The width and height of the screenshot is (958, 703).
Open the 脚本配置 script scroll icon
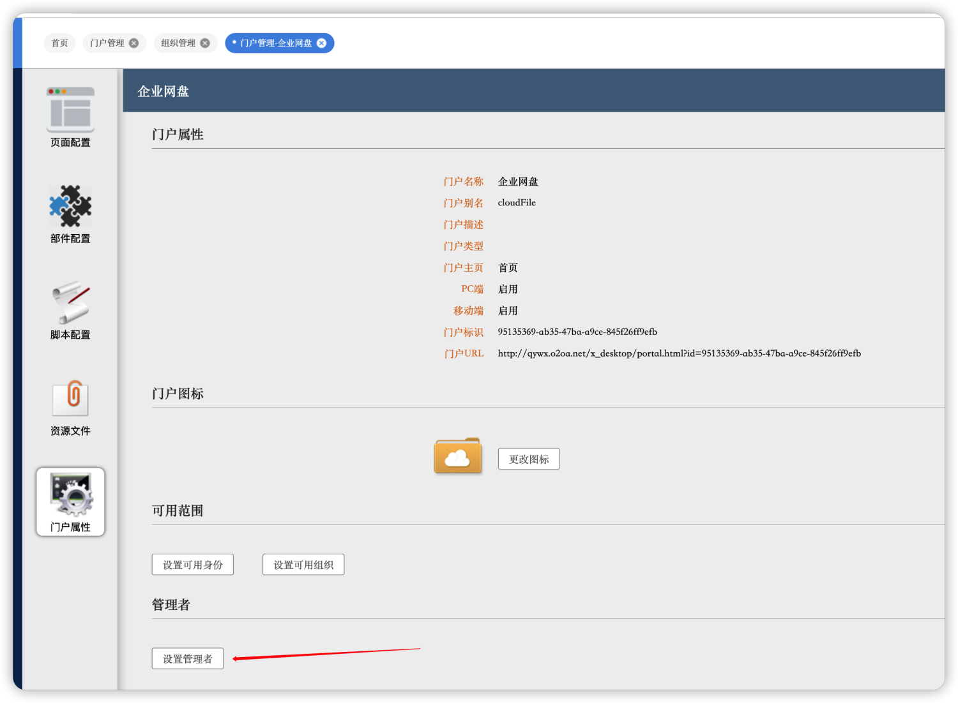pos(70,302)
